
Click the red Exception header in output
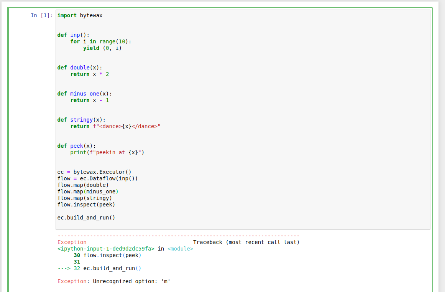coord(72,242)
